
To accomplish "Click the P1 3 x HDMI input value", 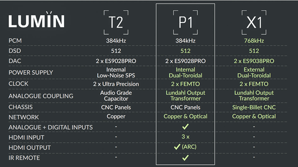I will [x=185, y=136].
